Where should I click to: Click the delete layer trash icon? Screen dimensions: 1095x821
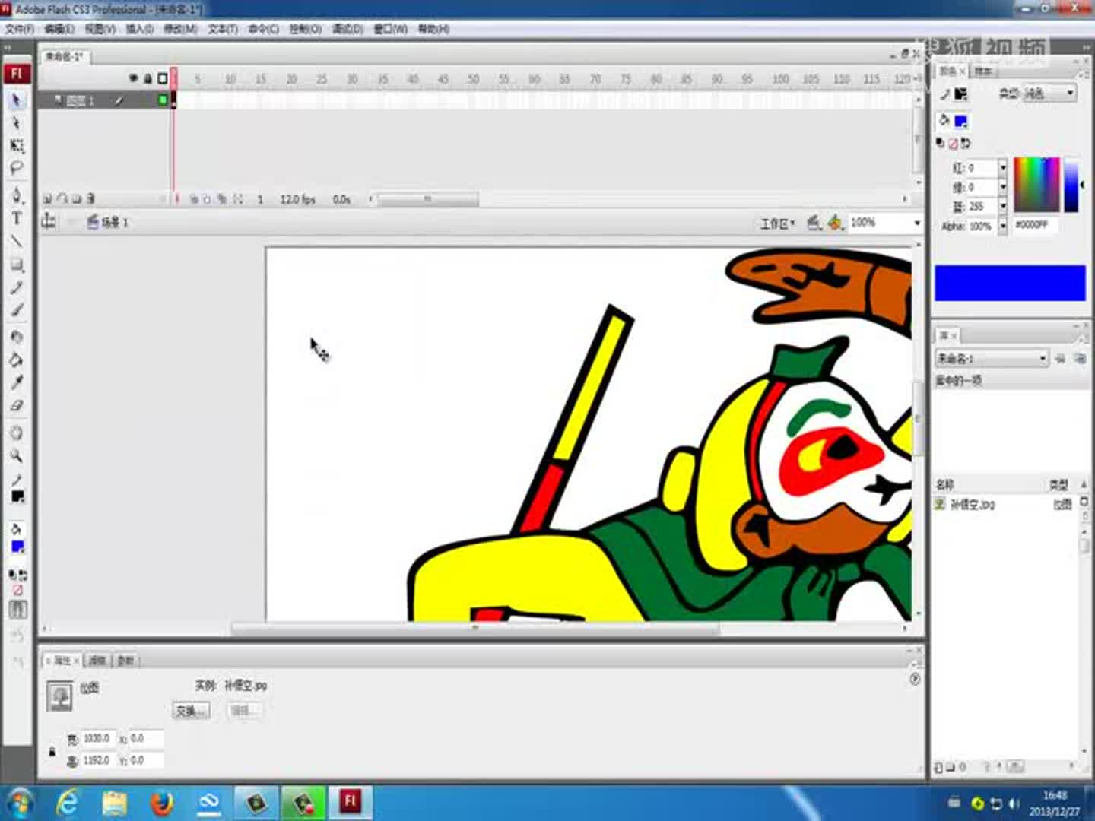[x=90, y=199]
